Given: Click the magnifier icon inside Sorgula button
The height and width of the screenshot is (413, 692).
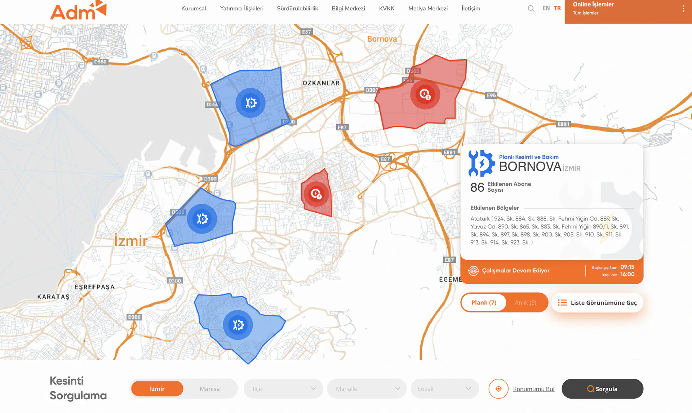Looking at the screenshot, I should click(590, 389).
